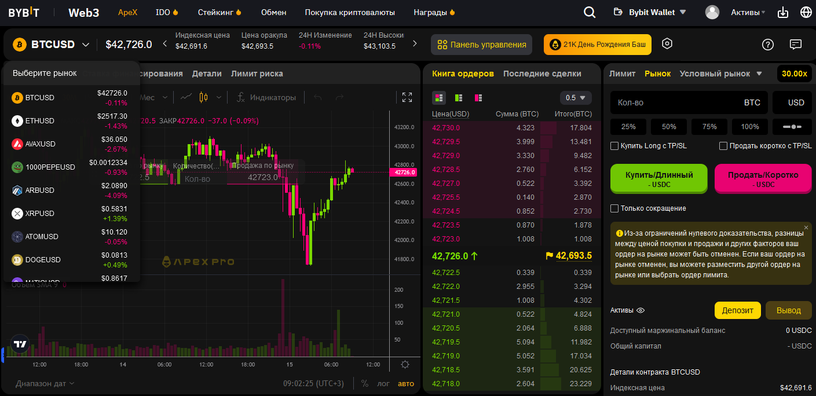Viewport: 816px width, 396px height.
Task: Check Продать коротко с TP/SL
Action: point(723,146)
